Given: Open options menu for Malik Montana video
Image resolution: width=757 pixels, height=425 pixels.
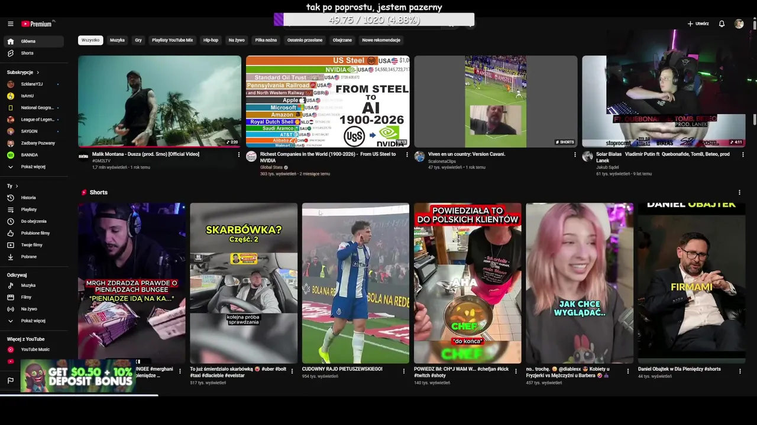Looking at the screenshot, I should point(239,155).
